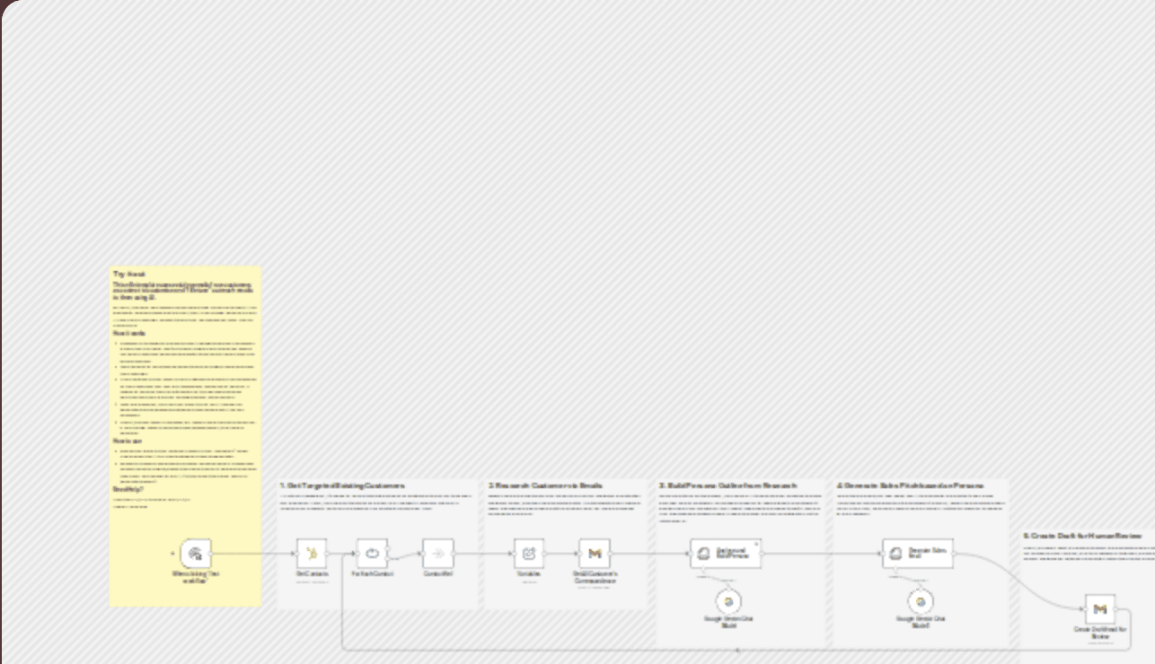
Task: Click sticky heading '2. Research Customer via Emails'
Action: click(x=545, y=485)
